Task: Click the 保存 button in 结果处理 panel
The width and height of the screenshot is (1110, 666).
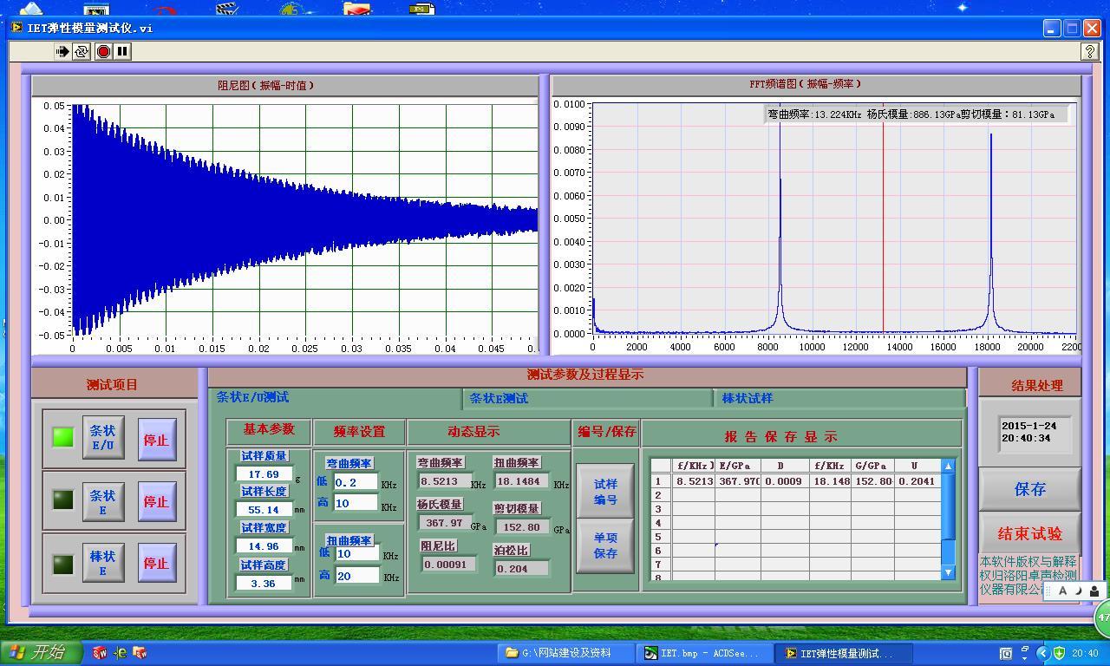Action: click(x=1029, y=490)
